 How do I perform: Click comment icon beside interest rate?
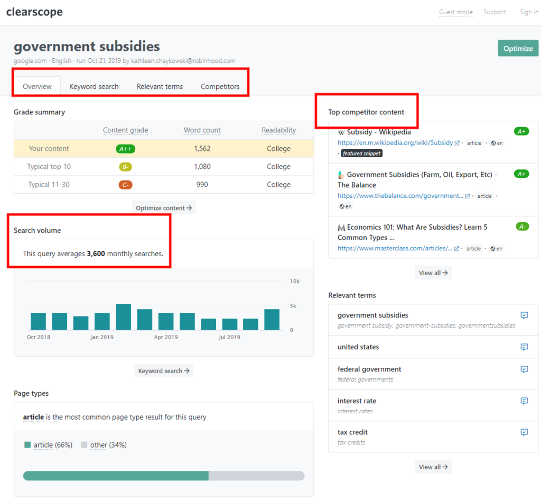click(524, 401)
